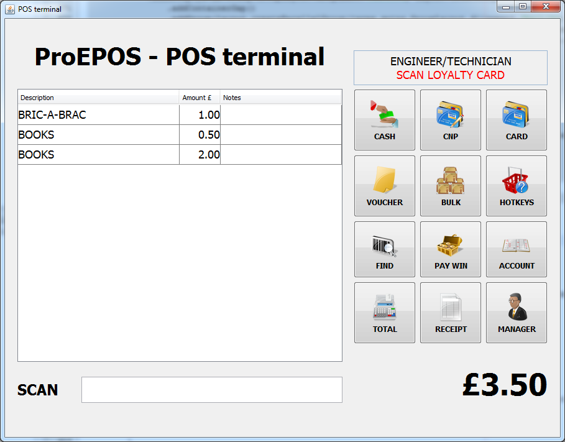Select the PAY WIN treasure chest button
This screenshot has width=565, height=442.
[x=450, y=249]
